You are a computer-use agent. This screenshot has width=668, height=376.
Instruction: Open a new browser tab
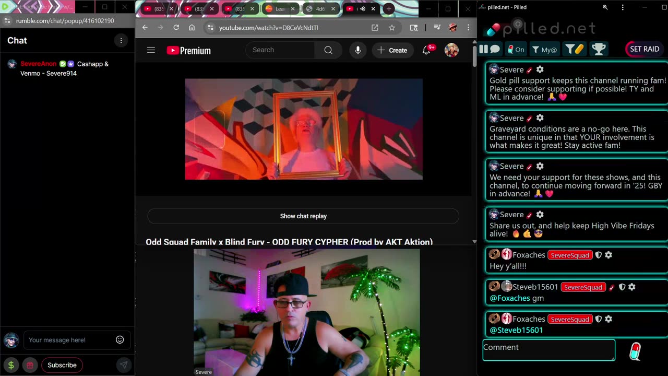tap(389, 9)
